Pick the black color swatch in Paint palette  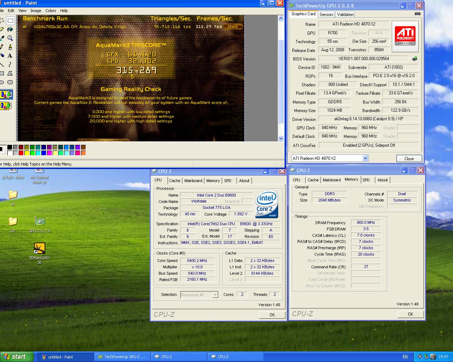tap(10, 147)
